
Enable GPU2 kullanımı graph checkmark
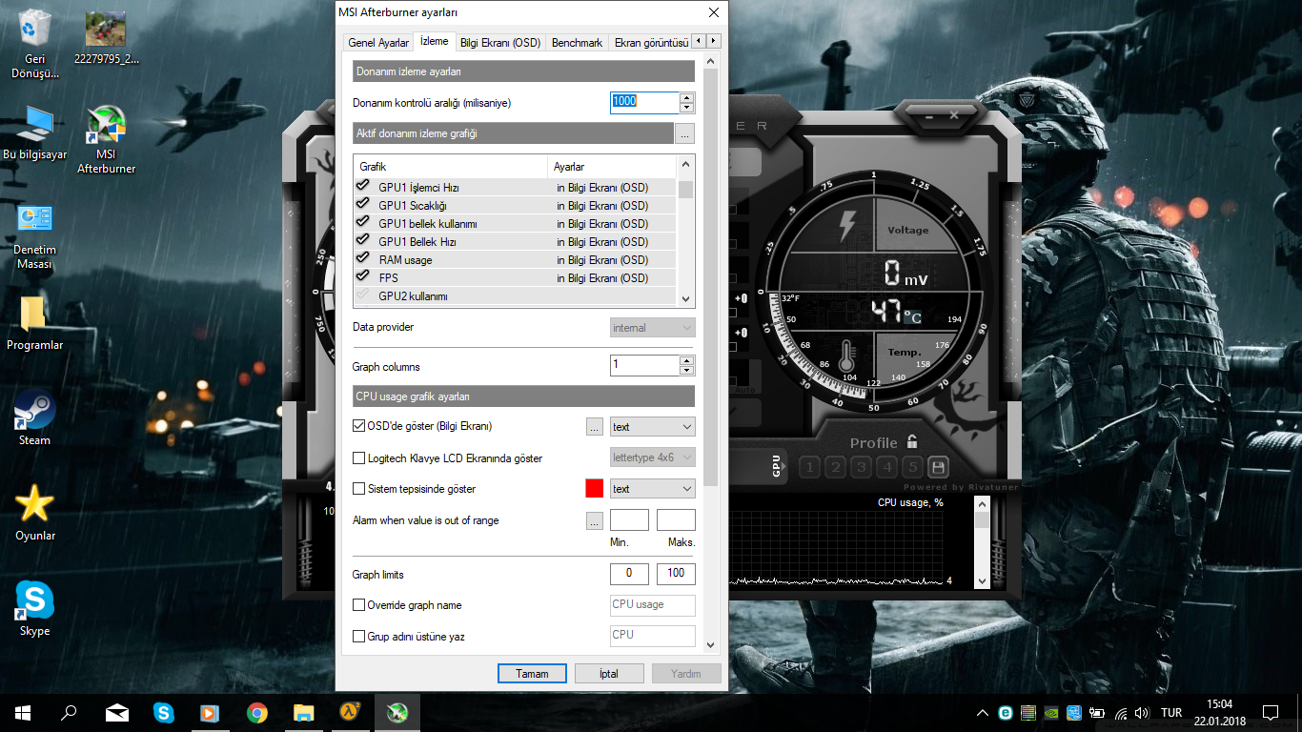[x=362, y=295]
